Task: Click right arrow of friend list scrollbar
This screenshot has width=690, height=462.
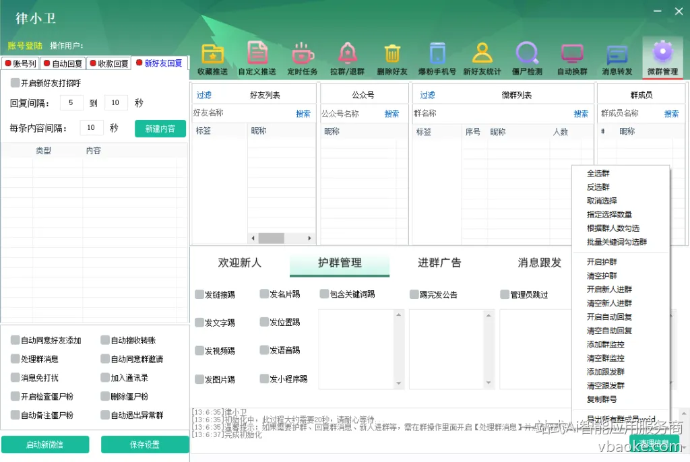Action: (x=309, y=238)
